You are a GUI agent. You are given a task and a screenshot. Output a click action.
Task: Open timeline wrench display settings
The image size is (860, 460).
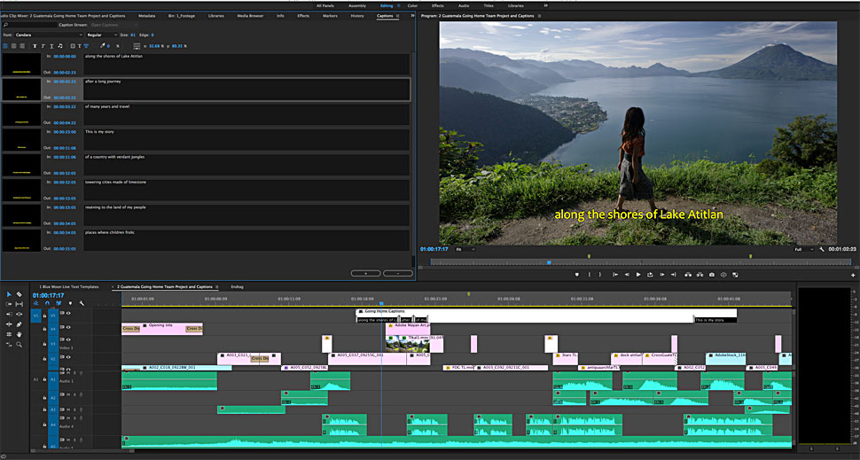(x=81, y=304)
